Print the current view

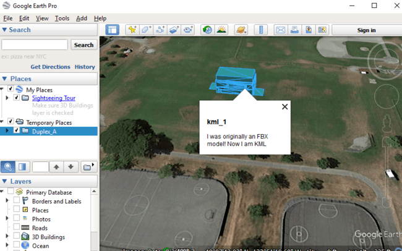[294, 30]
